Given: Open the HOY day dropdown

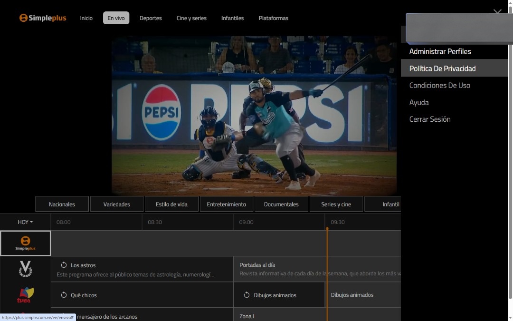Looking at the screenshot, I should point(25,222).
